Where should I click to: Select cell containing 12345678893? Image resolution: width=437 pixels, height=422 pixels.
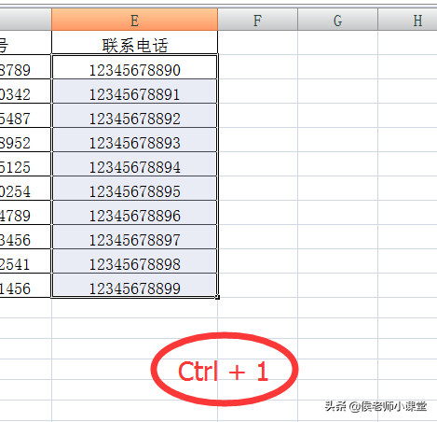134,140
